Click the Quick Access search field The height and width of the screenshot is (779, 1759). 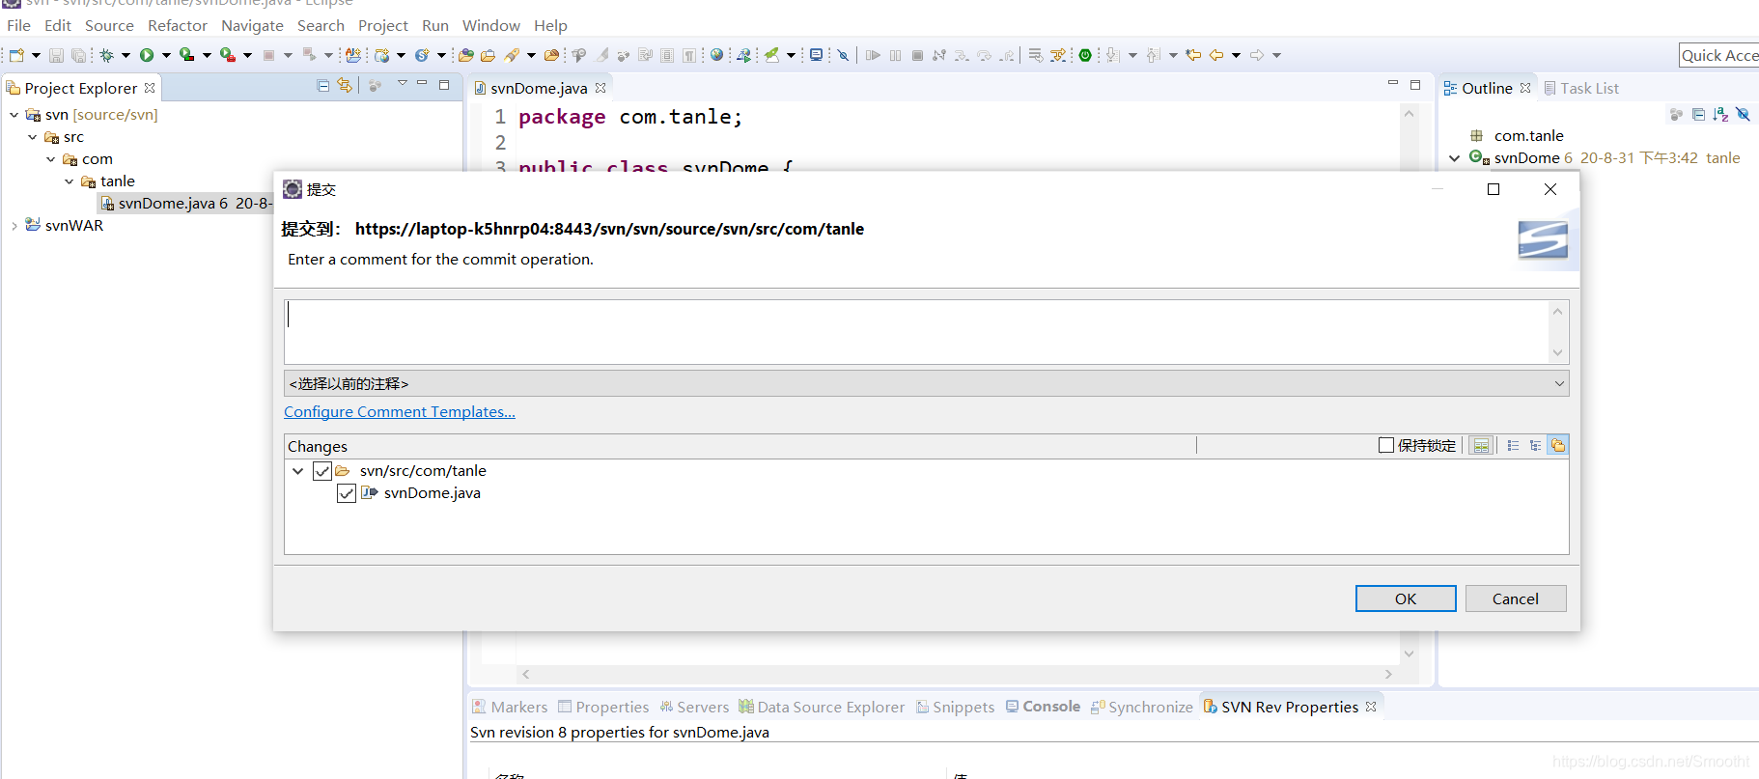click(1718, 55)
